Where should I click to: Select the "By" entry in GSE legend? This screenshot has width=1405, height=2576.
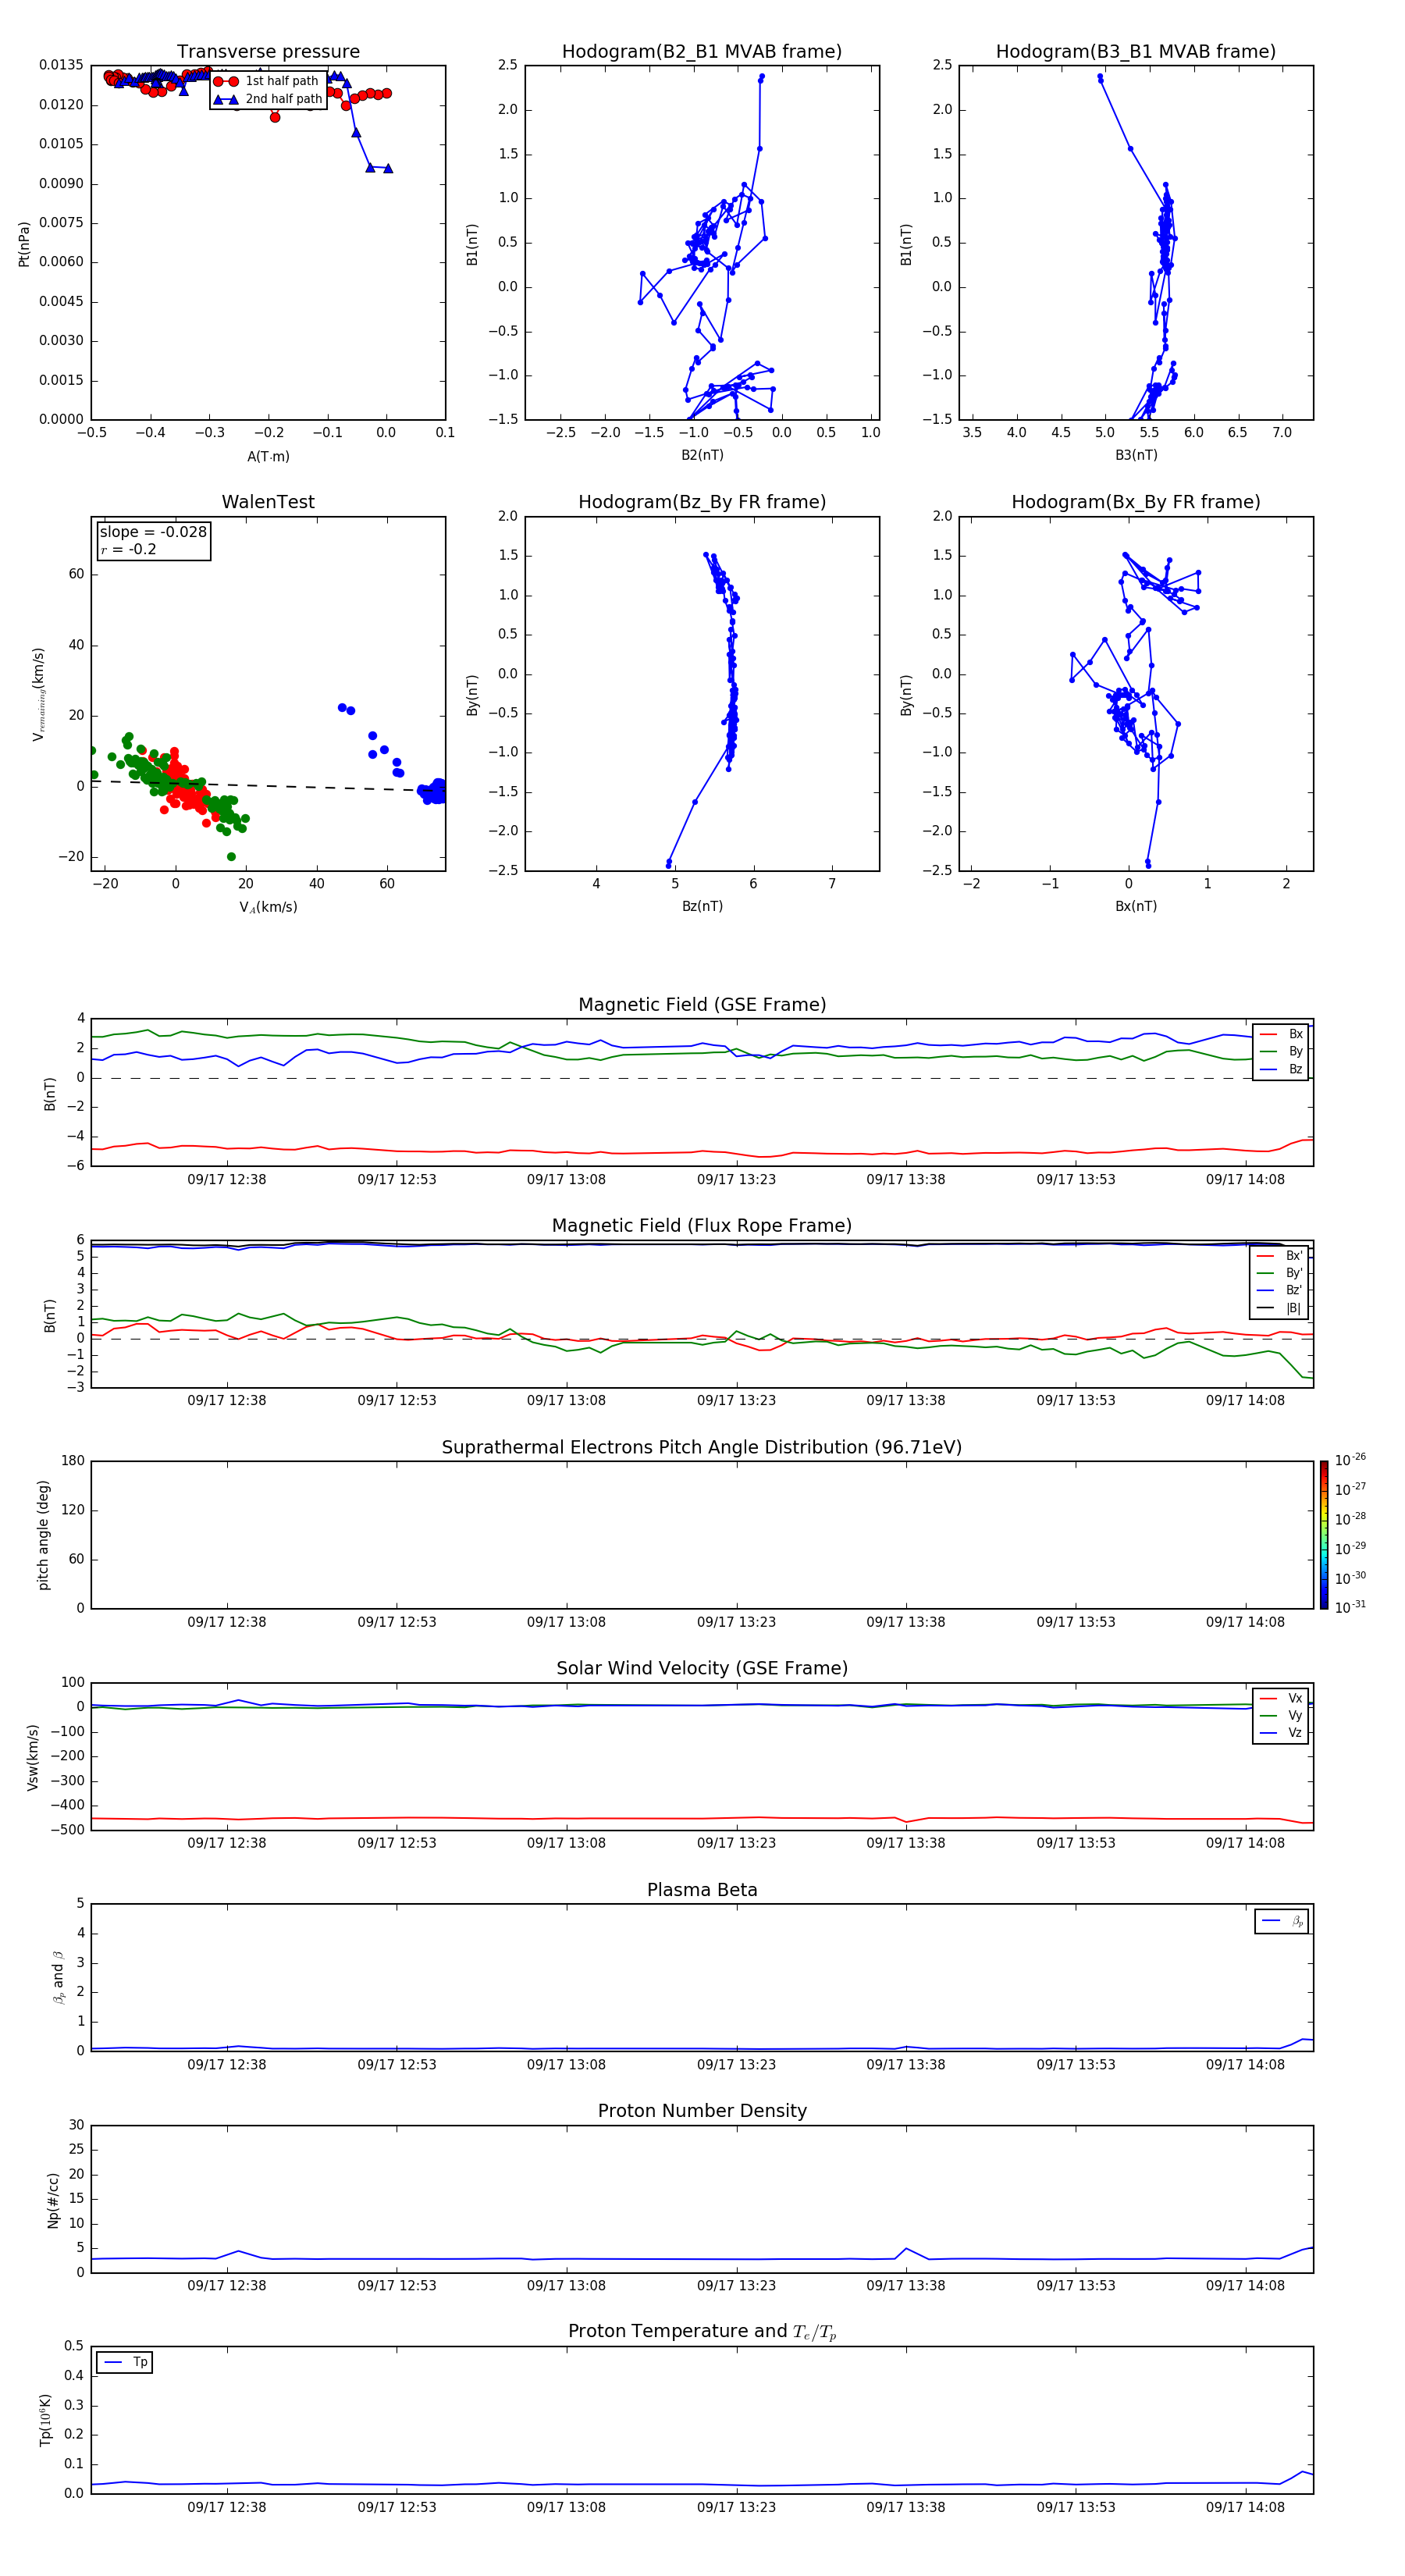(1281, 1052)
